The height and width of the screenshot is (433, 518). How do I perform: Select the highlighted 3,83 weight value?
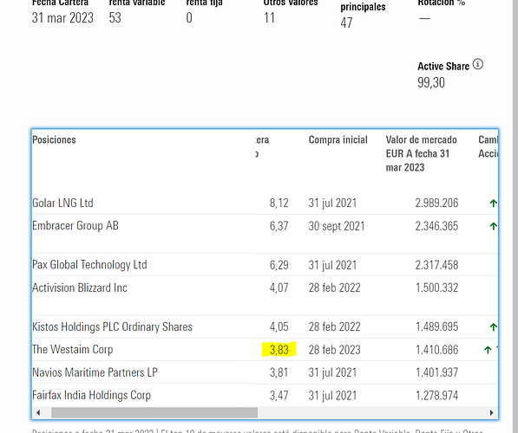(279, 350)
